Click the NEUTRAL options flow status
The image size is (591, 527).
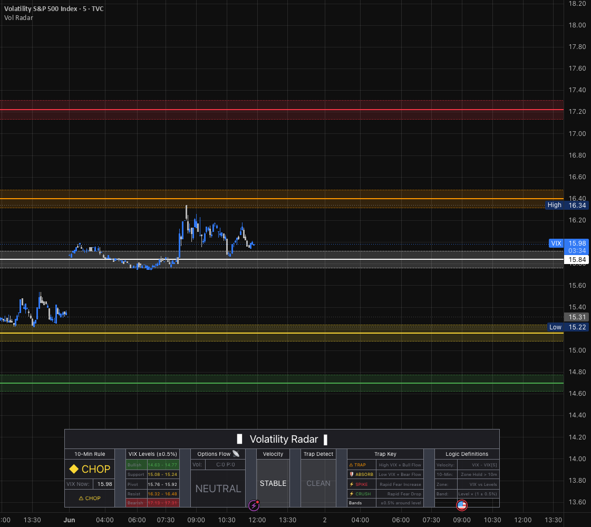218,489
